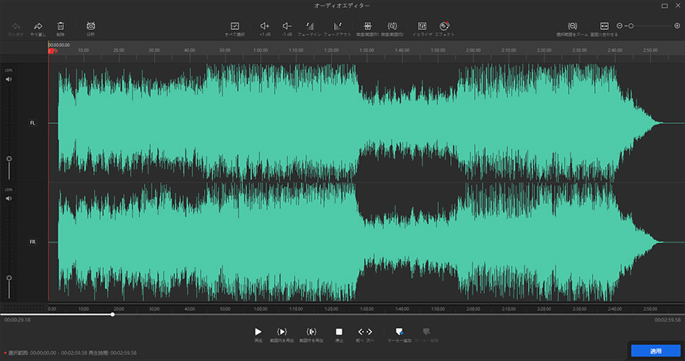Click the FL channel volume slider knob

(x=9, y=159)
